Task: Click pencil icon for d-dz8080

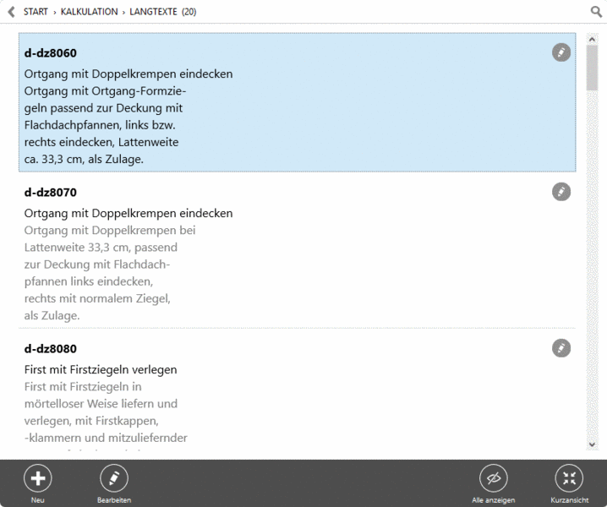Action: click(x=561, y=348)
